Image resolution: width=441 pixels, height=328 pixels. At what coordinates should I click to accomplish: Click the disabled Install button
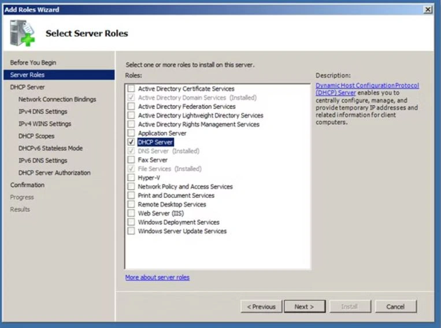(x=350, y=307)
